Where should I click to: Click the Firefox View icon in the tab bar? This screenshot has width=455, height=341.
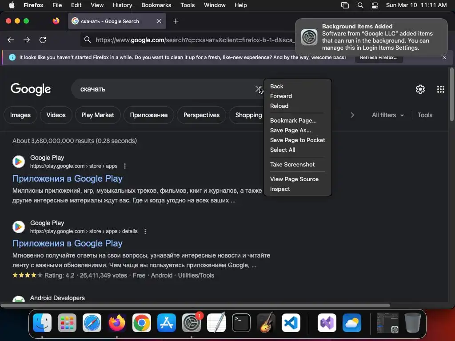(x=56, y=21)
